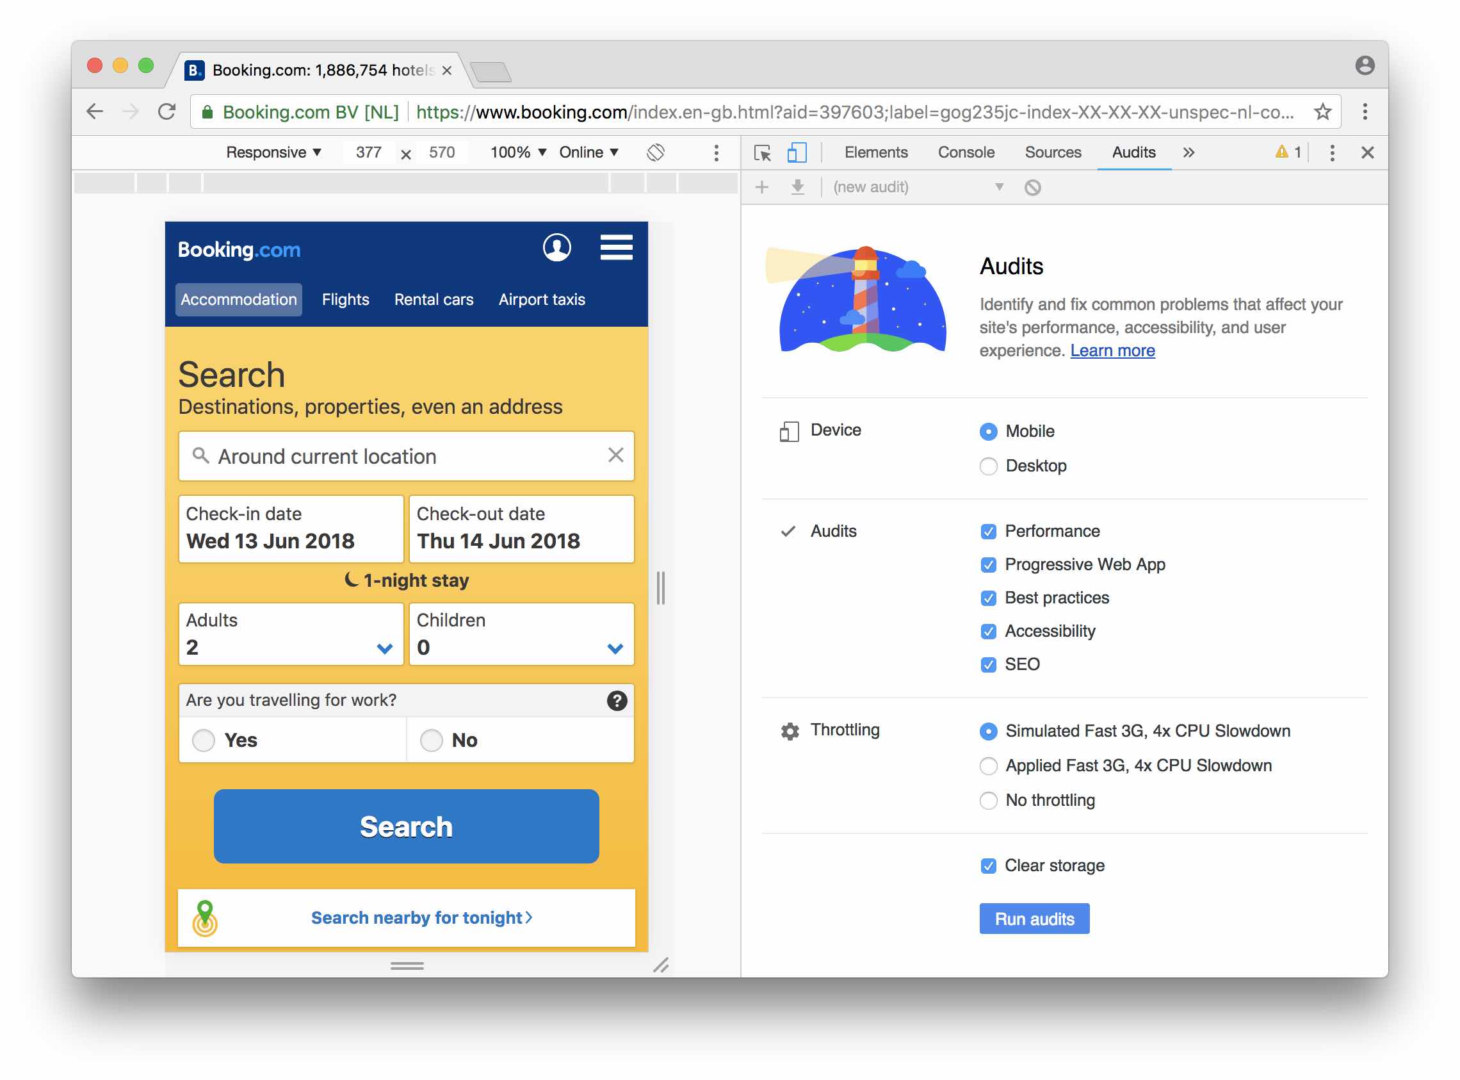Click the travelling for work help icon
Viewport: 1460px width, 1080px height.
point(616,701)
